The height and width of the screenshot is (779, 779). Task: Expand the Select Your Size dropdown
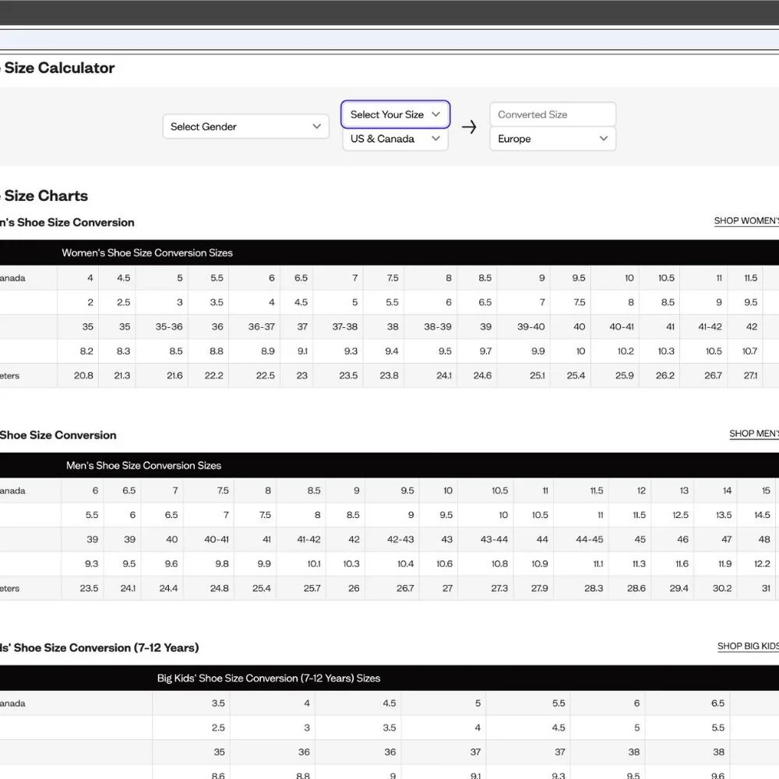click(x=396, y=115)
